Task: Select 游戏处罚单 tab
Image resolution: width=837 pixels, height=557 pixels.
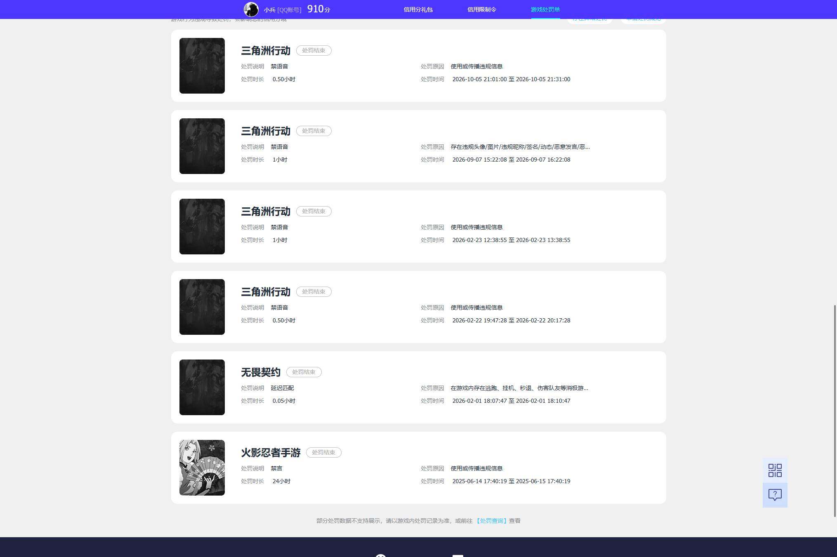Action: (545, 9)
